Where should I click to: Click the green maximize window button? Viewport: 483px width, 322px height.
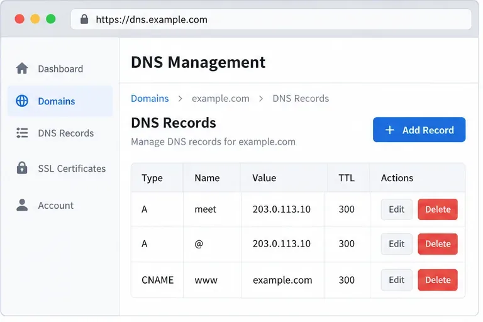click(x=51, y=19)
